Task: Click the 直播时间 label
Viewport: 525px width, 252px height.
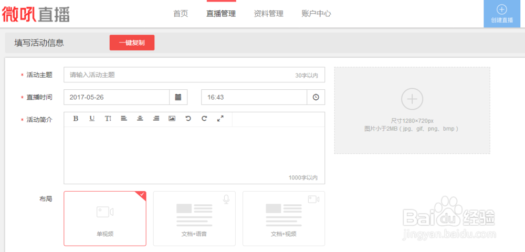Action: point(39,97)
